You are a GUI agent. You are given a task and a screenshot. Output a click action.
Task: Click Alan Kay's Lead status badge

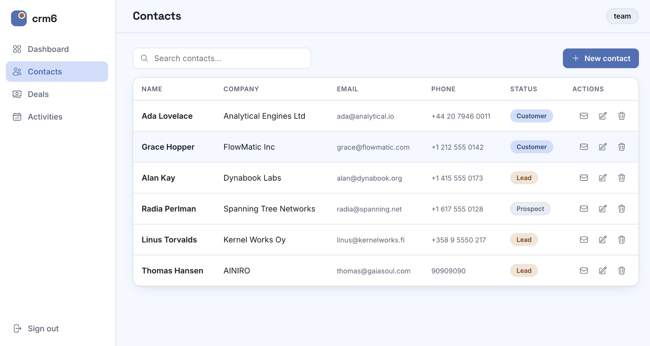524,178
